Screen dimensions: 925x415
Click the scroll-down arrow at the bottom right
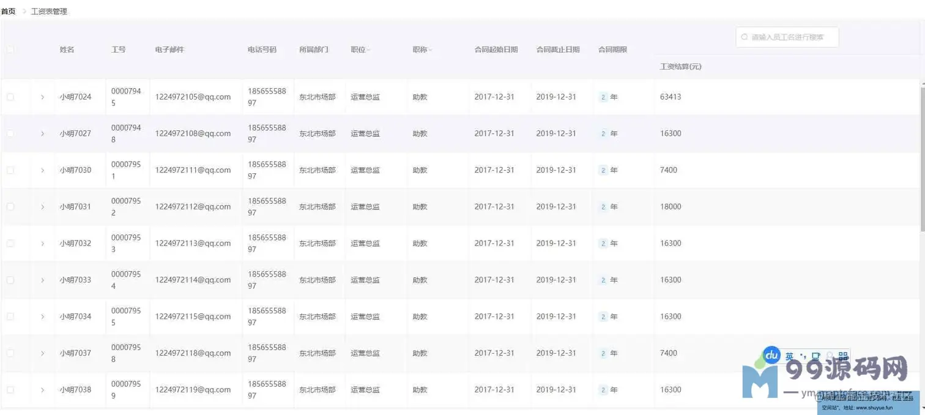pyautogui.click(x=922, y=408)
